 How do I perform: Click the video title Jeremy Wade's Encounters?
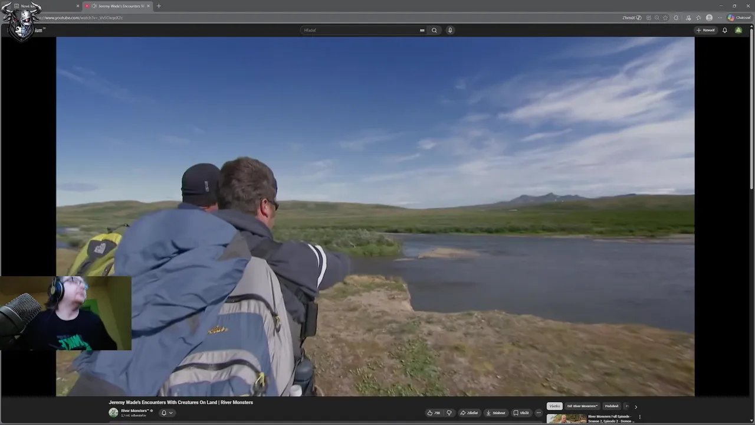click(x=180, y=403)
